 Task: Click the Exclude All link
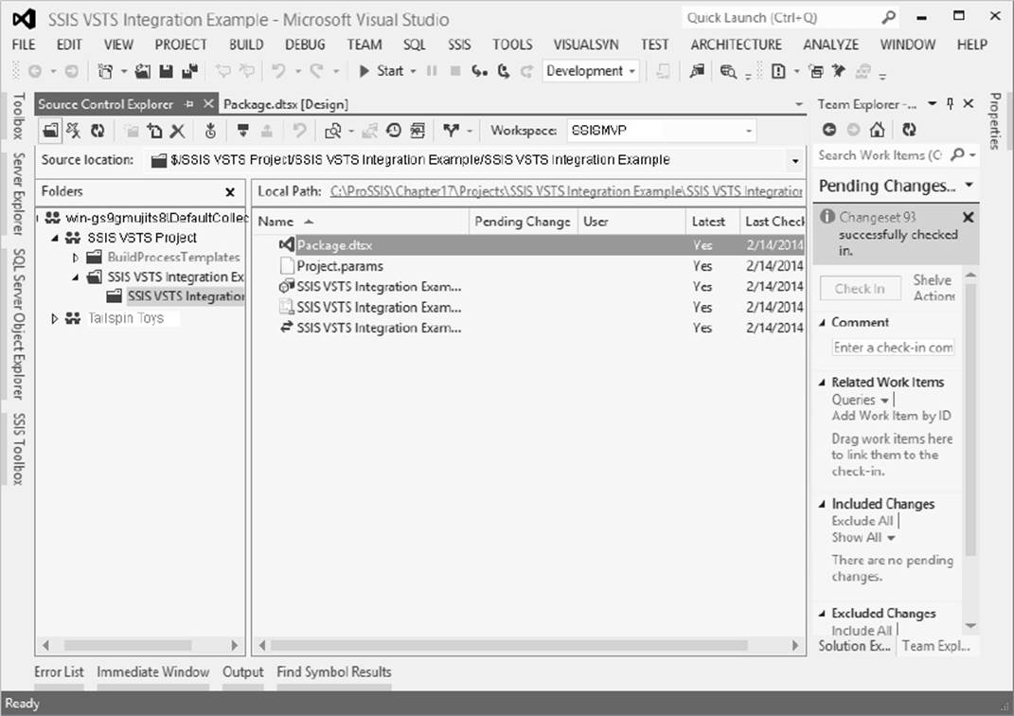(862, 521)
